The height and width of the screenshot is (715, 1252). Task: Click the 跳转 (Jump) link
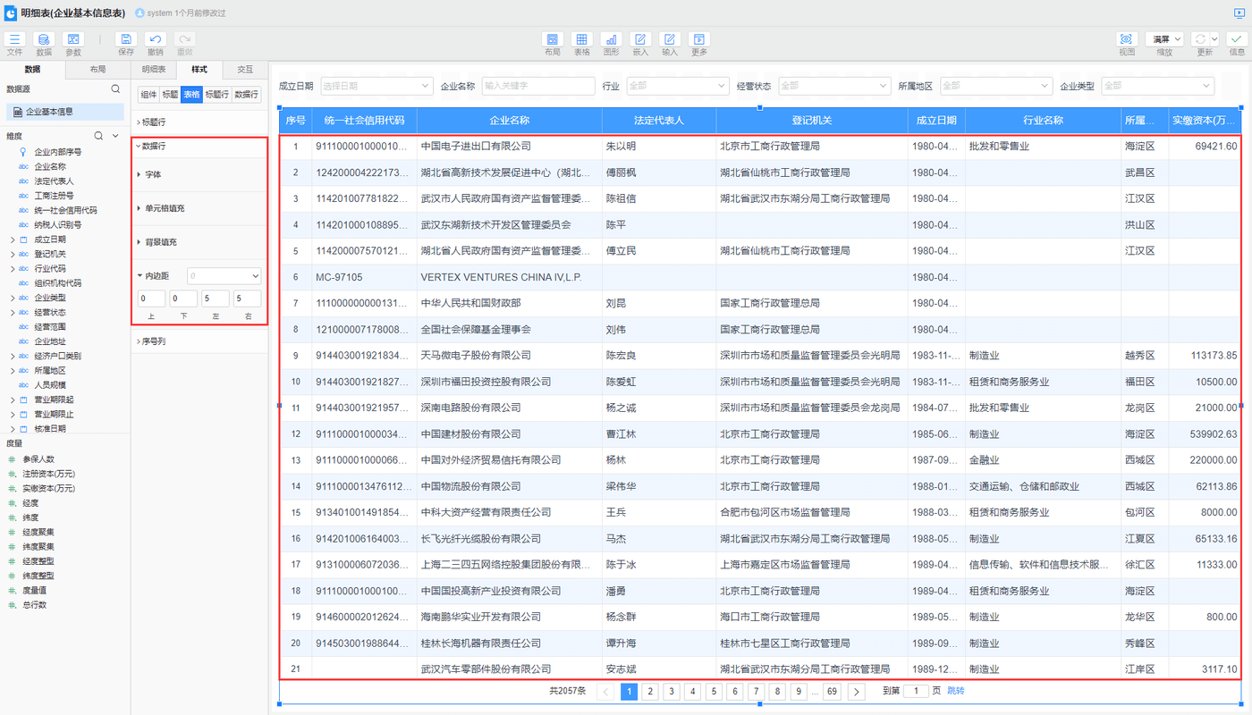956,691
